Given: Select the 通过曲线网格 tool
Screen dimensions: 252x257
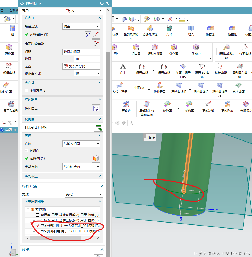Looking at the screenshot, I should (220, 85).
